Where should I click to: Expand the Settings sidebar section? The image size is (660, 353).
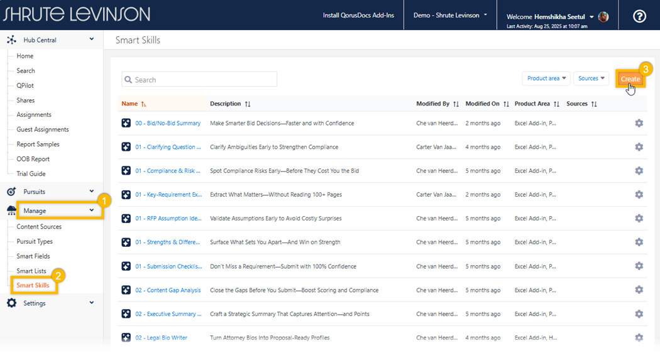[x=92, y=303]
